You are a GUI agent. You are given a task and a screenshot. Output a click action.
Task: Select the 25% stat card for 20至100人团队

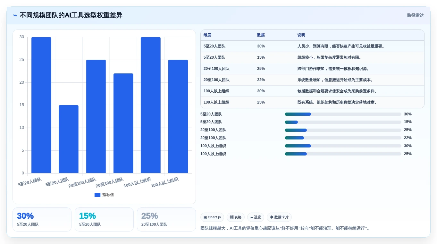tap(166, 219)
